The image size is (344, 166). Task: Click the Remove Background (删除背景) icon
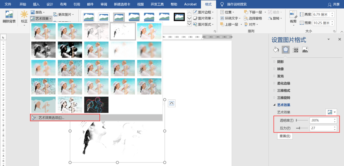coord(9,15)
